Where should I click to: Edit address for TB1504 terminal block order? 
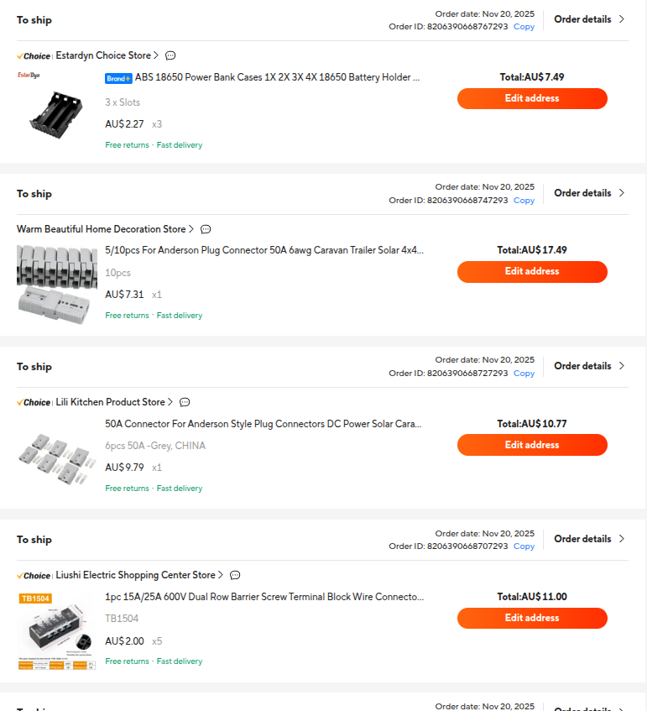point(532,618)
